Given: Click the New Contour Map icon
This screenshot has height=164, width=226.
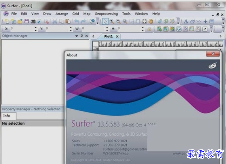Looking at the screenshot, I should 166,29.
